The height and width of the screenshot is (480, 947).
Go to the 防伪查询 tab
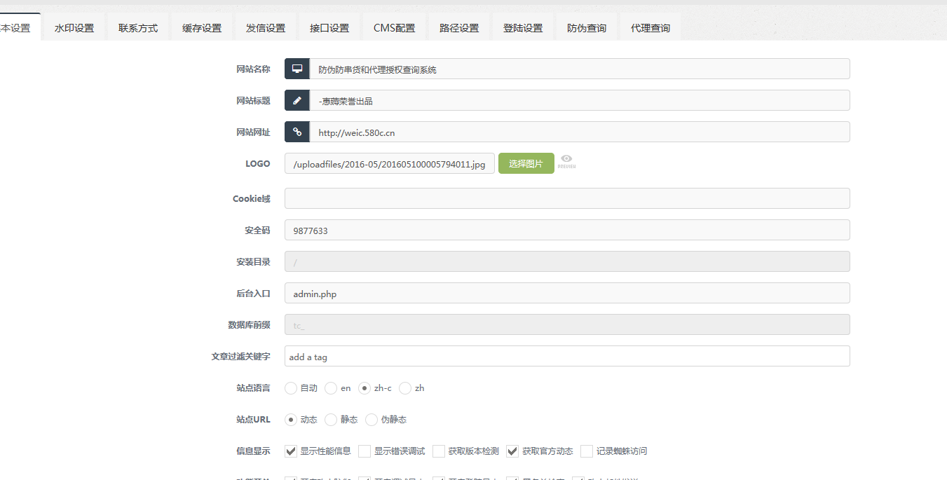click(587, 28)
